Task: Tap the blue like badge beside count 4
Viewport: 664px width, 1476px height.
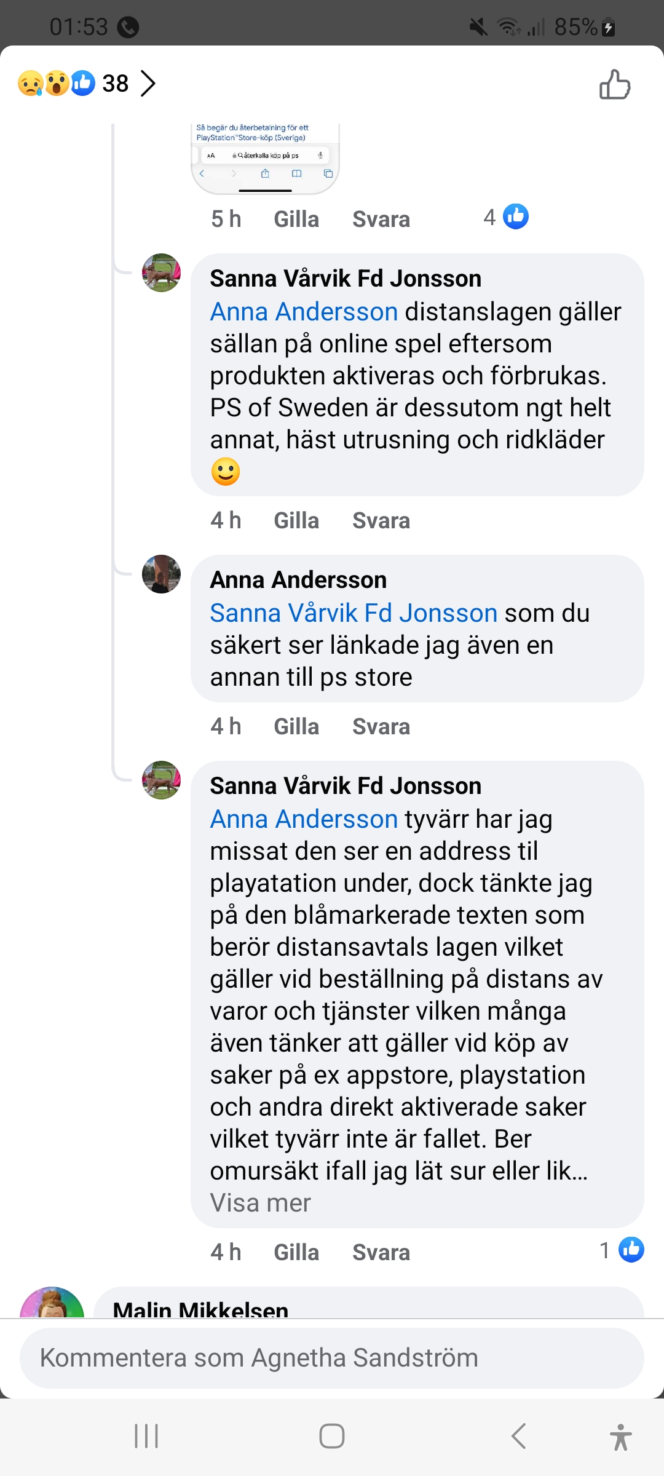Action: pos(515,216)
